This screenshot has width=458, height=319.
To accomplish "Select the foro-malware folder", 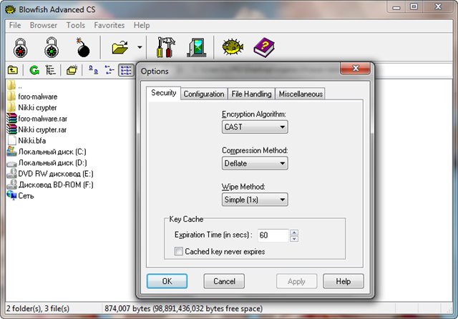I will coord(32,97).
